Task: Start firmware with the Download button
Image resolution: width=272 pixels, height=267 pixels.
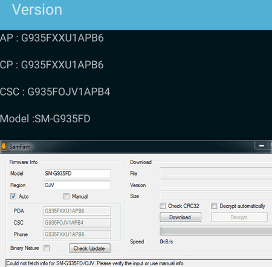Action: (x=180, y=217)
